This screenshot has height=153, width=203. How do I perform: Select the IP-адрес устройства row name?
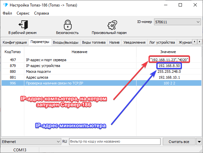(43, 66)
